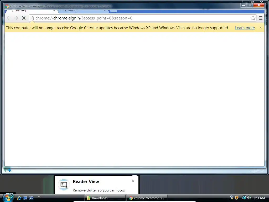
Task: Open the Windows Start orb
Action: point(8,198)
